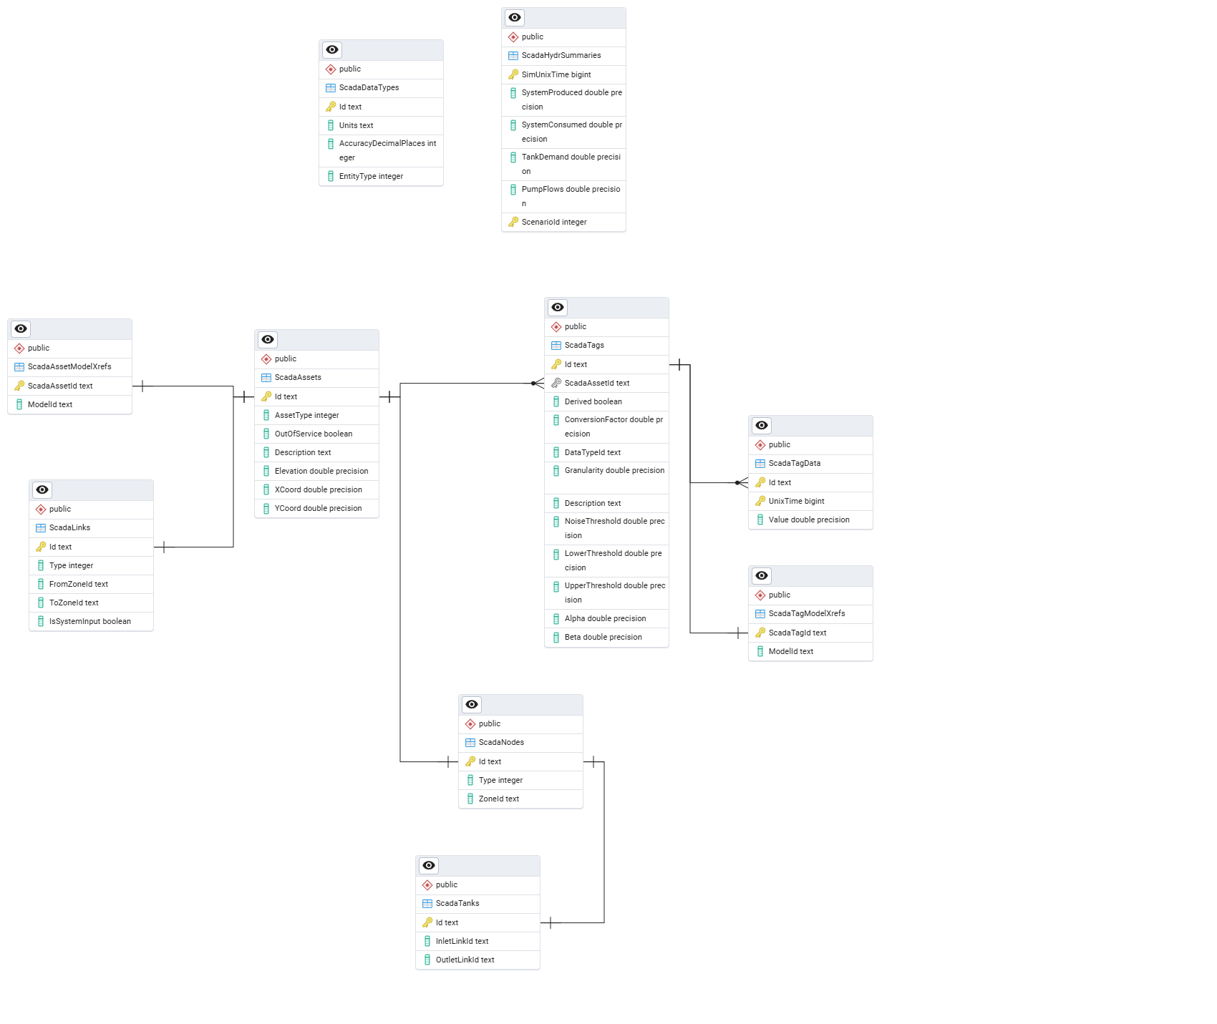The height and width of the screenshot is (1024, 1217).
Task: Toggle eye icon on ScadaDataTypes table
Action: click(332, 50)
